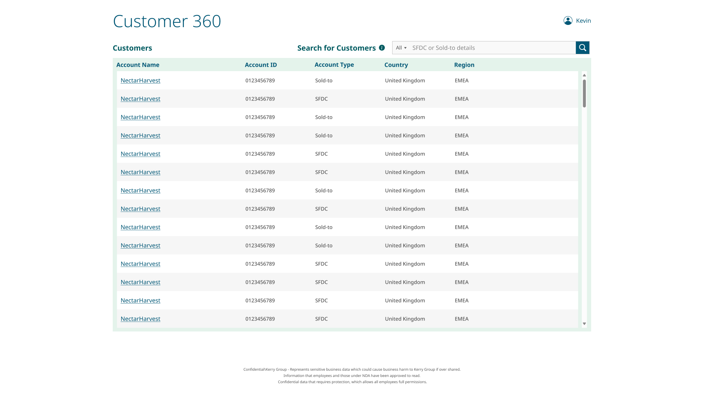Click the info icon beside Search for Customers
Viewport: 705px width, 396px height.
[382, 48]
